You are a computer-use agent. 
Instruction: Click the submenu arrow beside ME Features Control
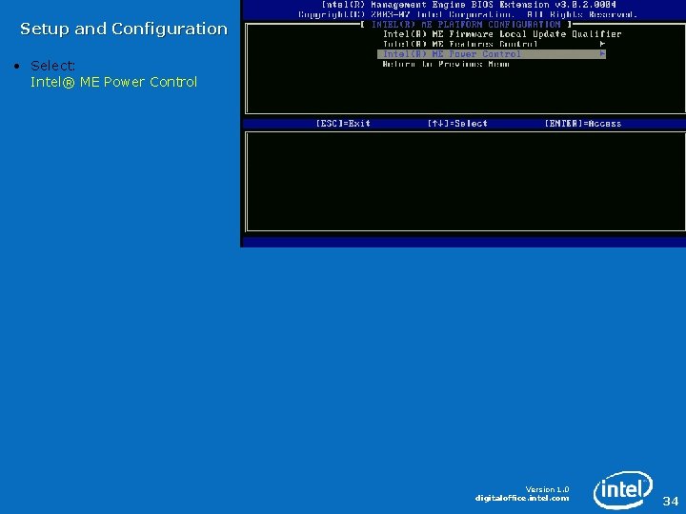point(602,44)
